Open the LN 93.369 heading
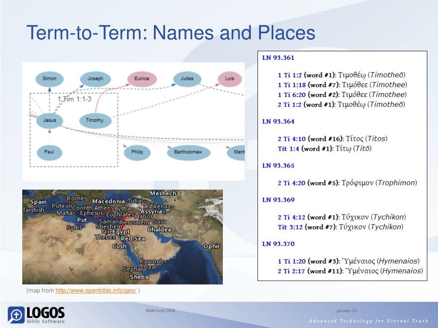 click(x=278, y=200)
